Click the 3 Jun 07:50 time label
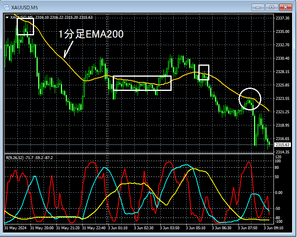The height and width of the screenshot is (237, 297). pyautogui.click(x=247, y=228)
